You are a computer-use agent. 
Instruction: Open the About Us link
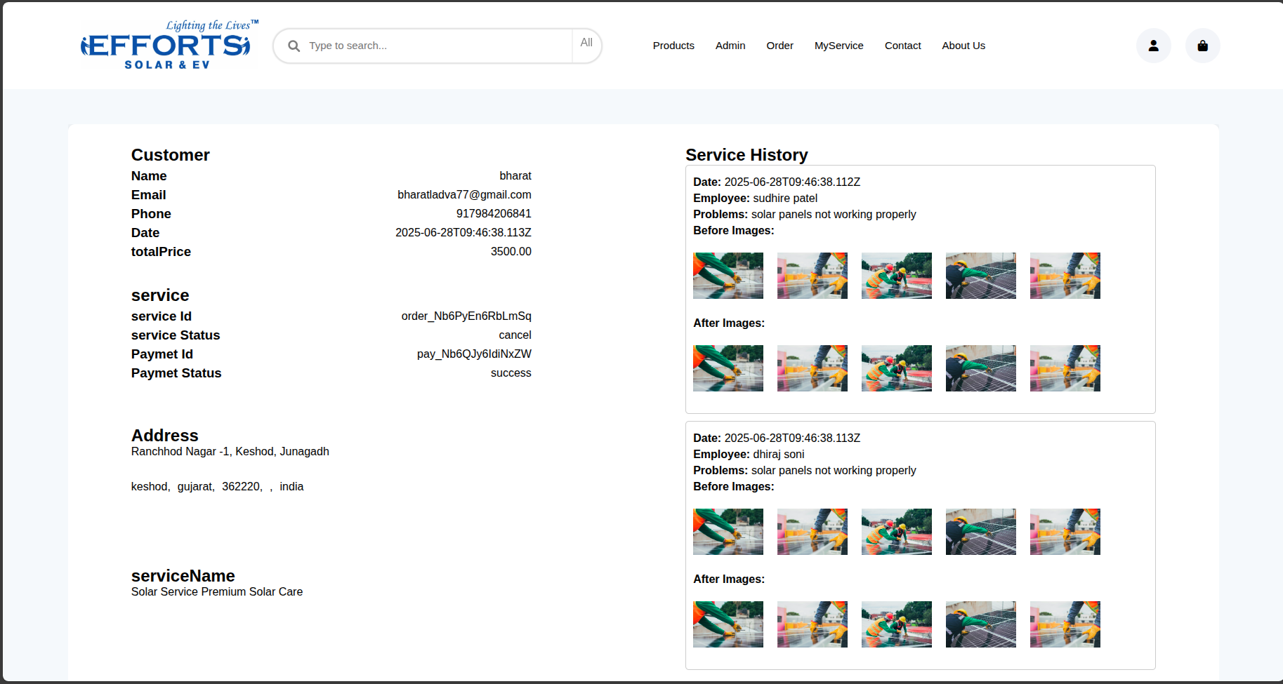click(x=963, y=46)
